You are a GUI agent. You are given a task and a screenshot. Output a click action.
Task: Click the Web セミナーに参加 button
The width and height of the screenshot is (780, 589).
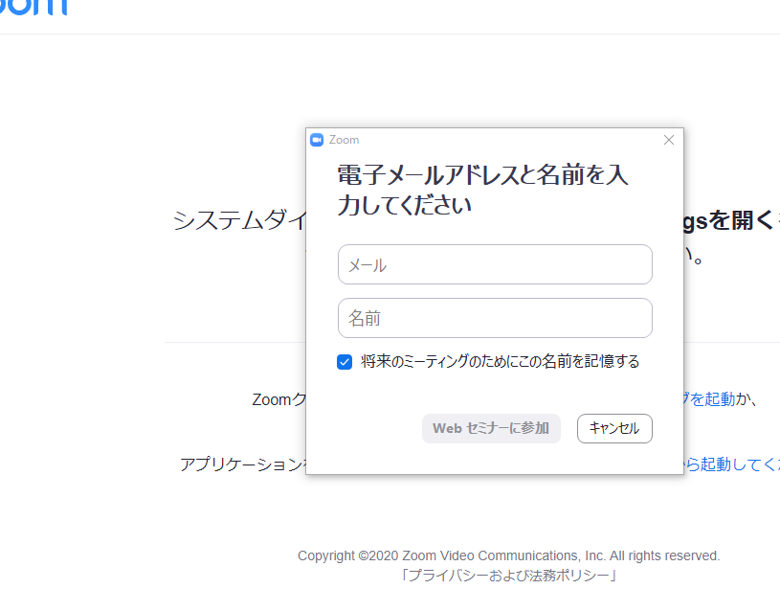pos(491,428)
